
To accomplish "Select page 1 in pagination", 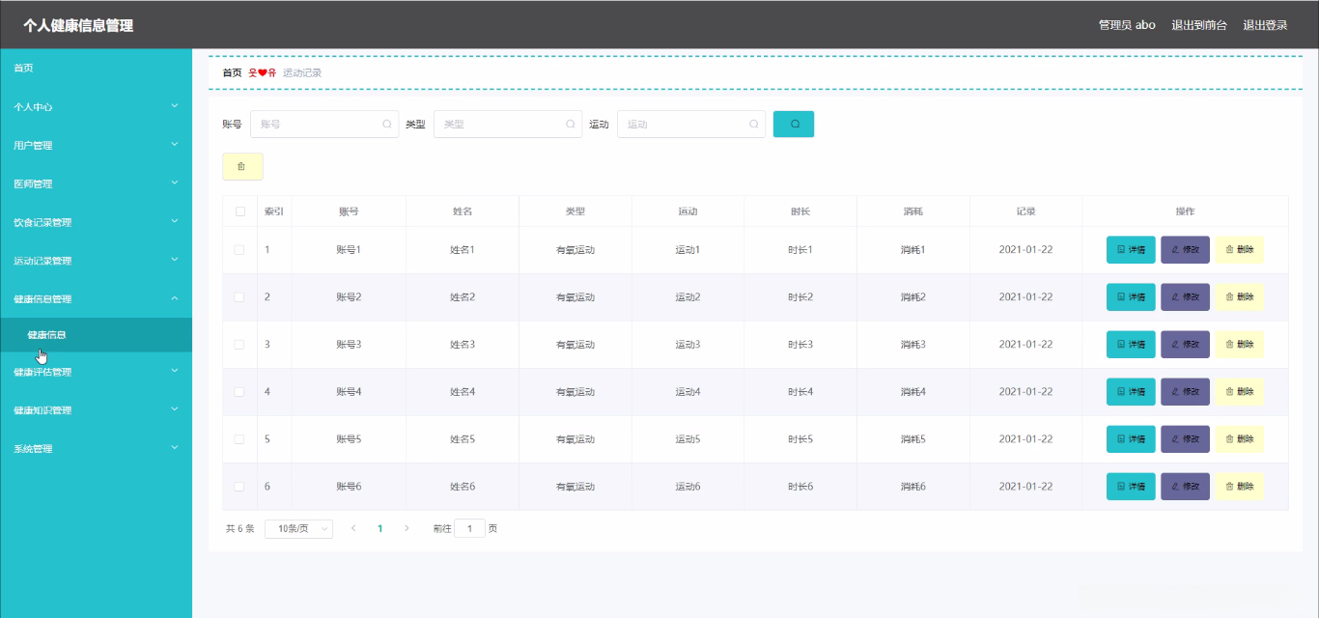I will (380, 528).
